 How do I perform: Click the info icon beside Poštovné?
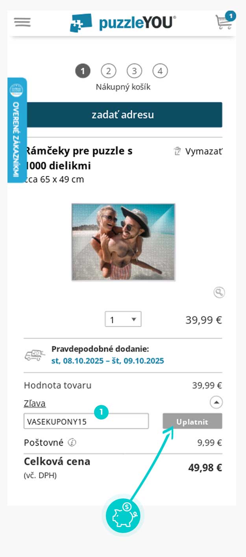(72, 443)
